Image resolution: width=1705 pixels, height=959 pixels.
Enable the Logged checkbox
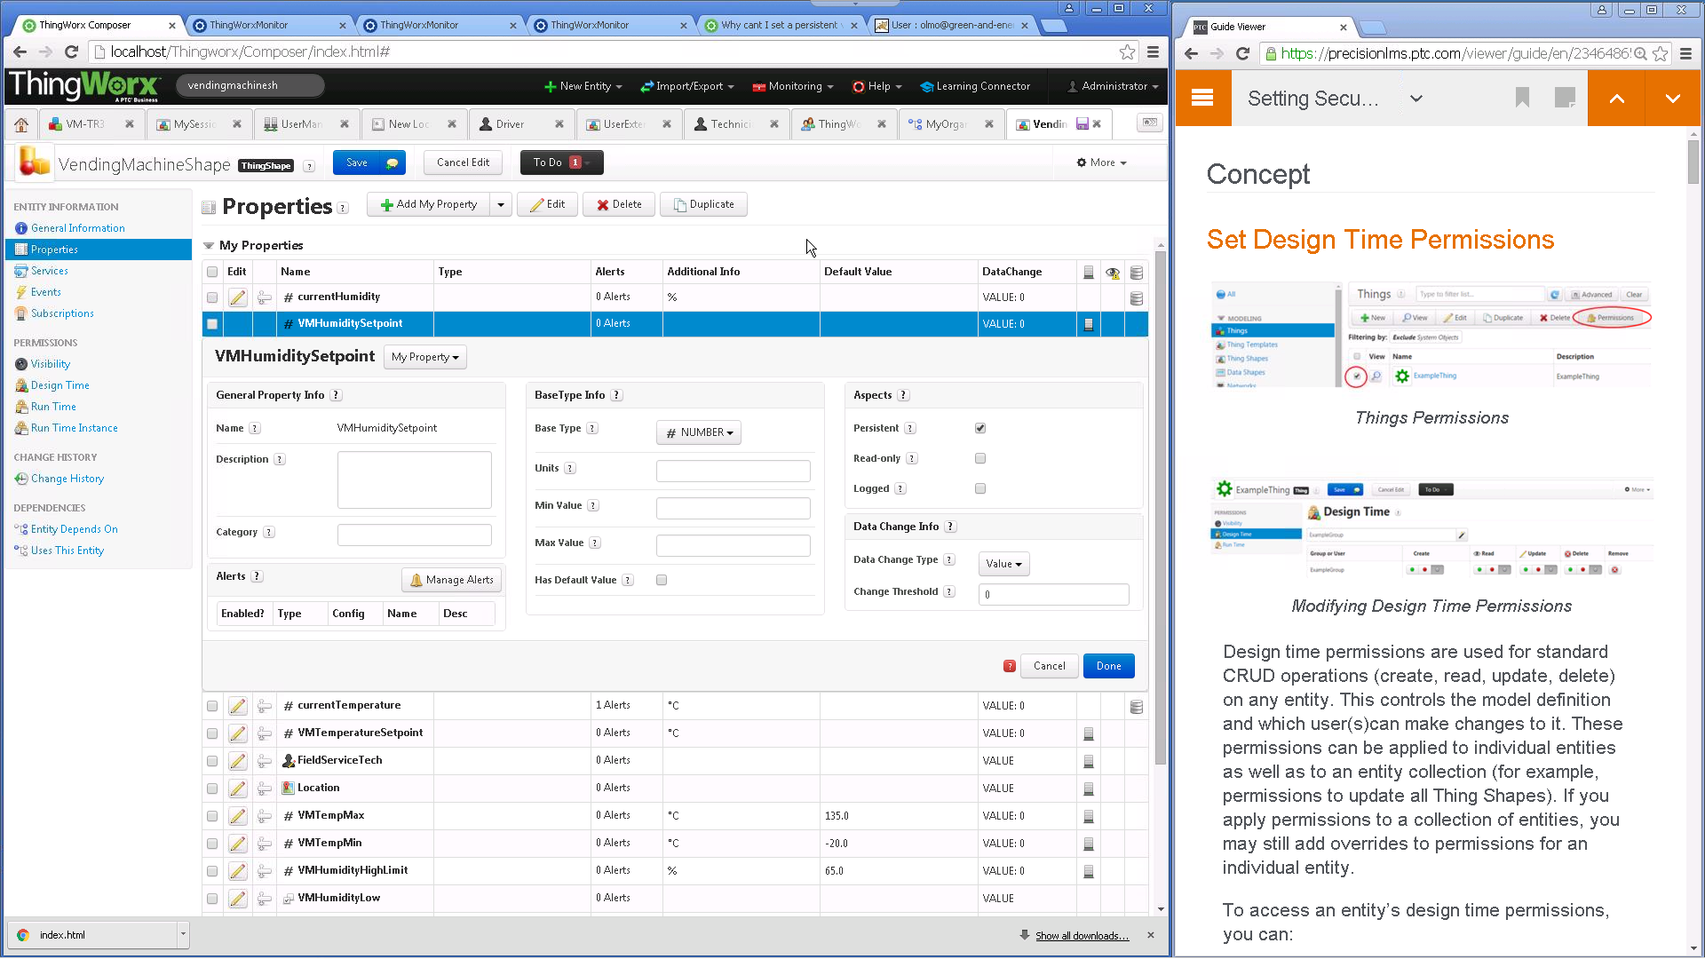pos(980,488)
